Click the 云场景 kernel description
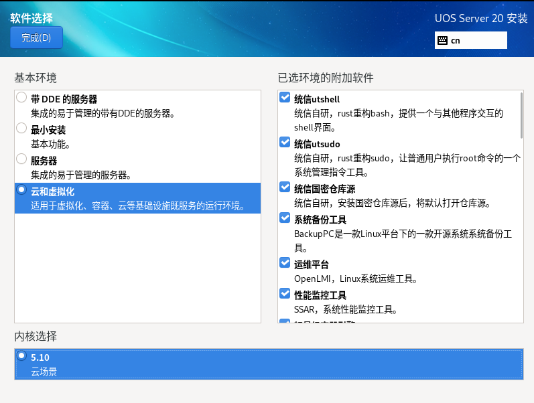This screenshot has height=403, width=534. (x=44, y=372)
